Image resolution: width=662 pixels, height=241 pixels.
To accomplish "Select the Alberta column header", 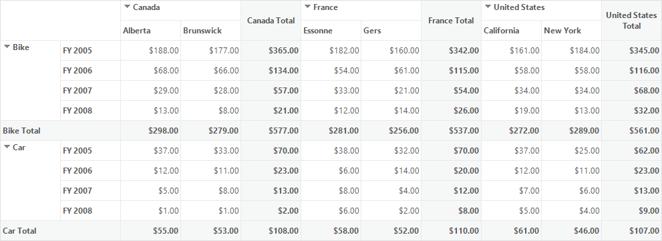I will pos(151,31).
